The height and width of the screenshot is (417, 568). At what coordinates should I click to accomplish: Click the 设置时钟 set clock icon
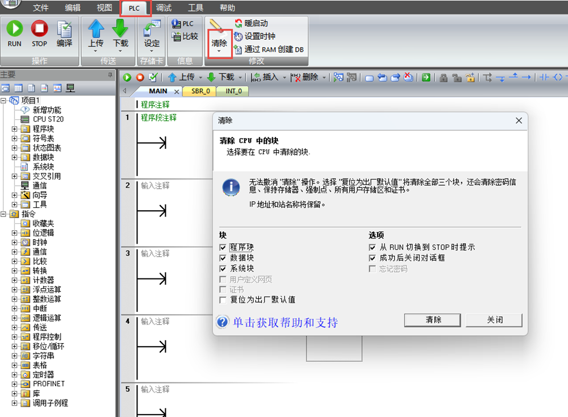pos(239,36)
